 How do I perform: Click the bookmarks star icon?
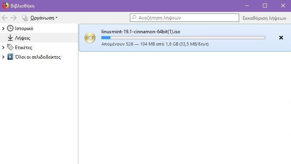point(10,57)
